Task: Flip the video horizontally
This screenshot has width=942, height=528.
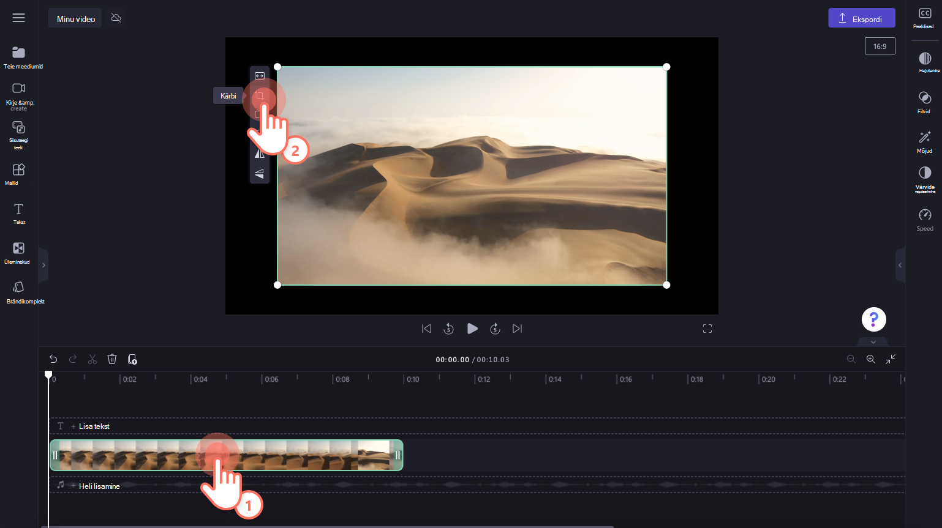Action: pos(260,154)
